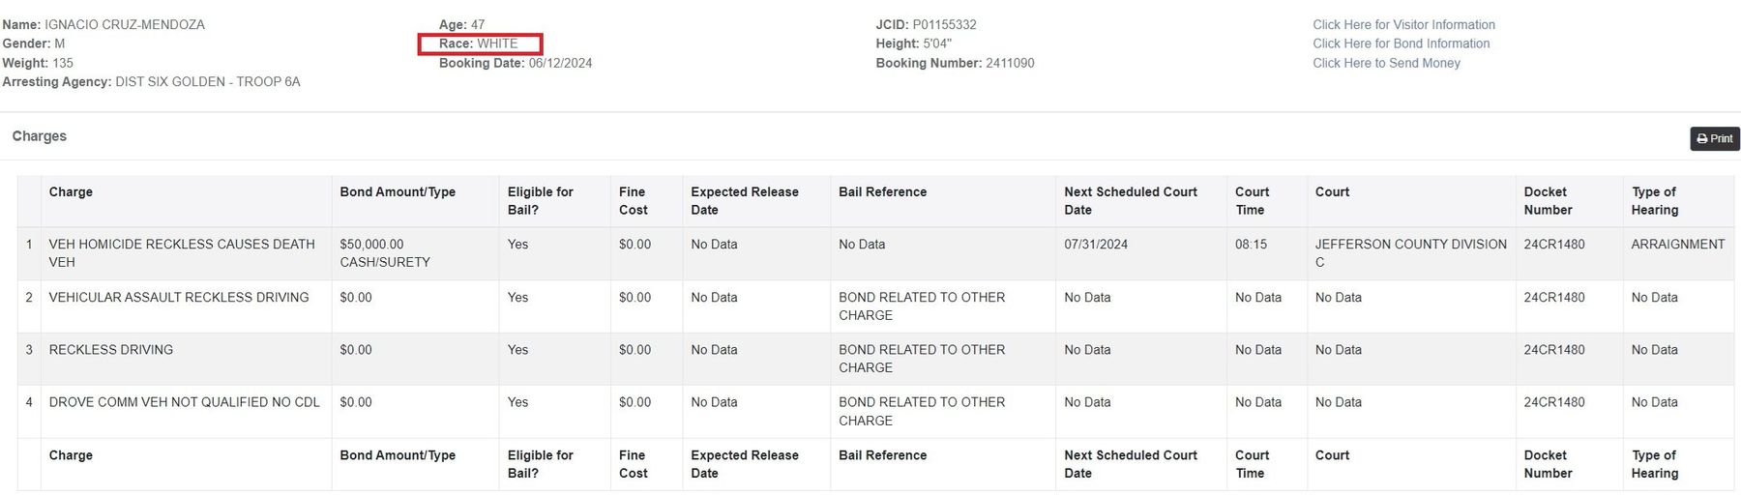Screen dimensions: 1741x495
Task: Select the DROVE COMM VEH NOT QUALIFIED row
Action: click(875, 412)
